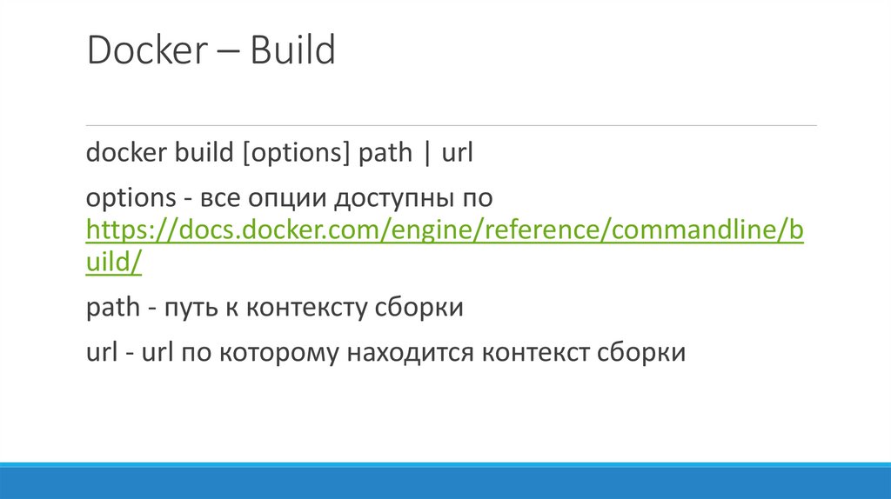Click the 'url - url по которому' description line
891x499 pixels.
[386, 352]
